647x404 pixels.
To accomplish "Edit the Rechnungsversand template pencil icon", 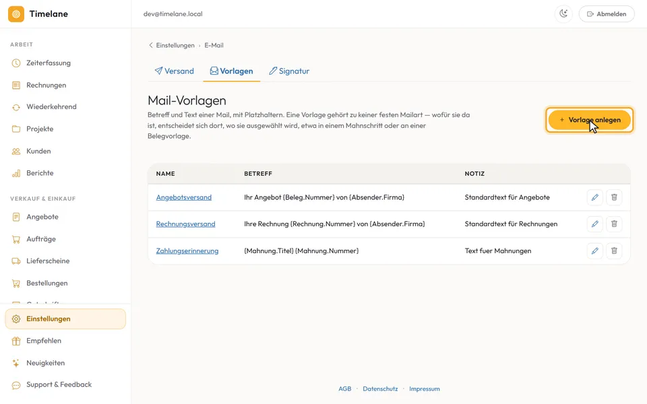I will [x=594, y=224].
